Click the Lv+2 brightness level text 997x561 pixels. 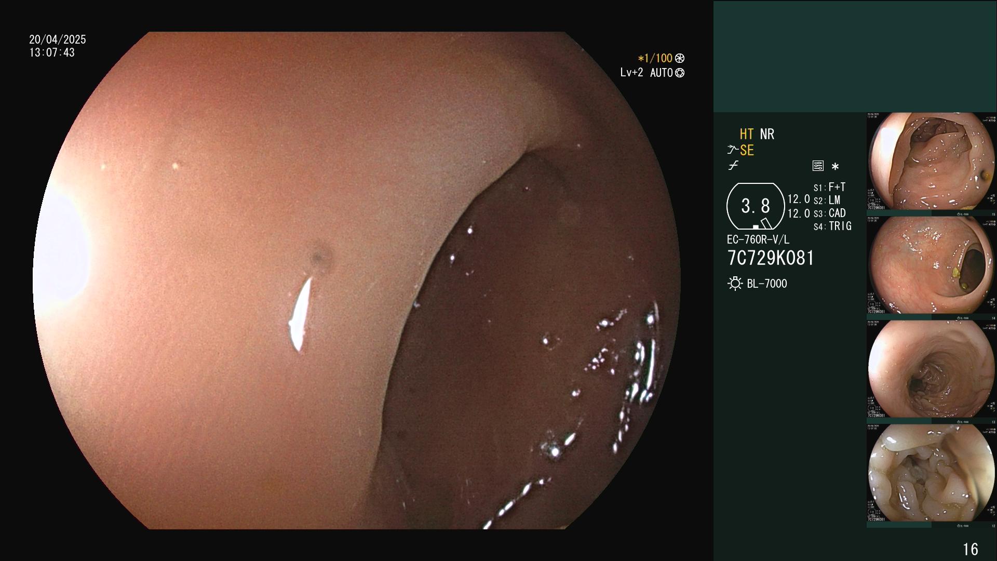[x=631, y=73]
